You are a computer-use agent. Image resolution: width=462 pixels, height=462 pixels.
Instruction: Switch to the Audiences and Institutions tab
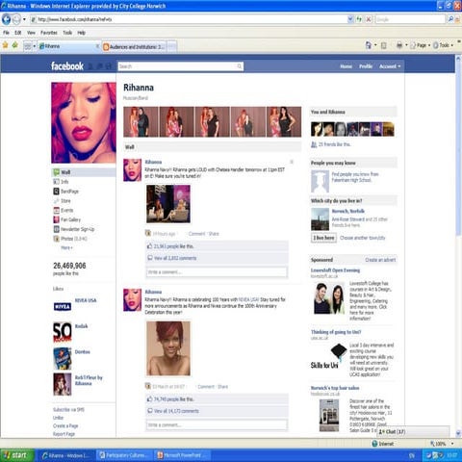pos(134,47)
